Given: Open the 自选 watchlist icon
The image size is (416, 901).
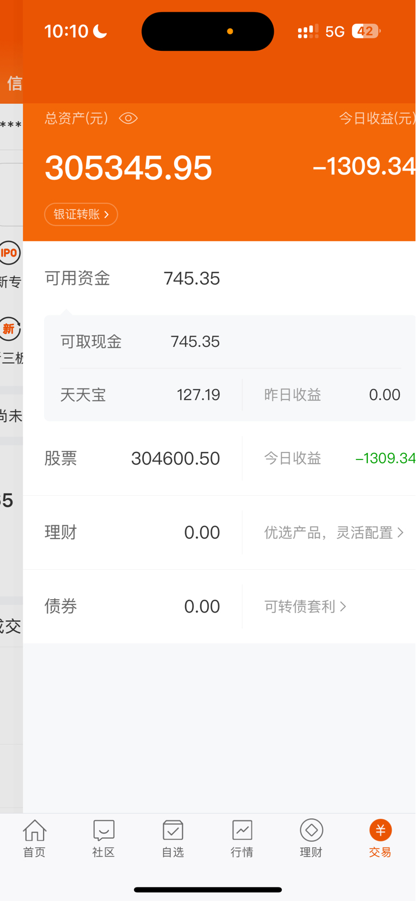Looking at the screenshot, I should pos(173,838).
